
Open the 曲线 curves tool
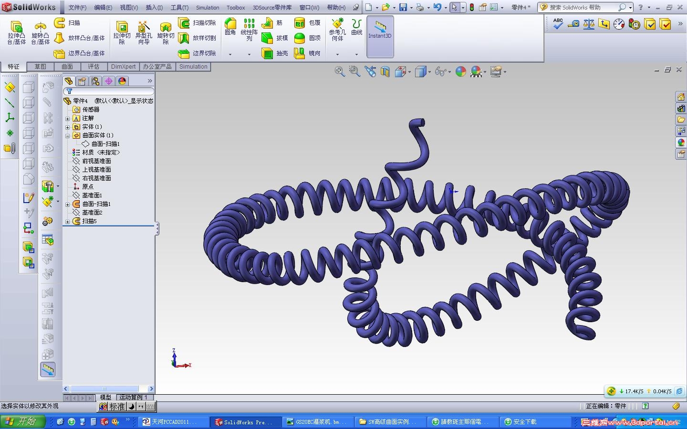[x=356, y=27]
